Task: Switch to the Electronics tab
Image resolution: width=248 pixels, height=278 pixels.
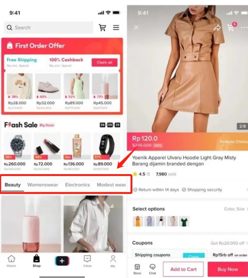Action: (x=78, y=185)
